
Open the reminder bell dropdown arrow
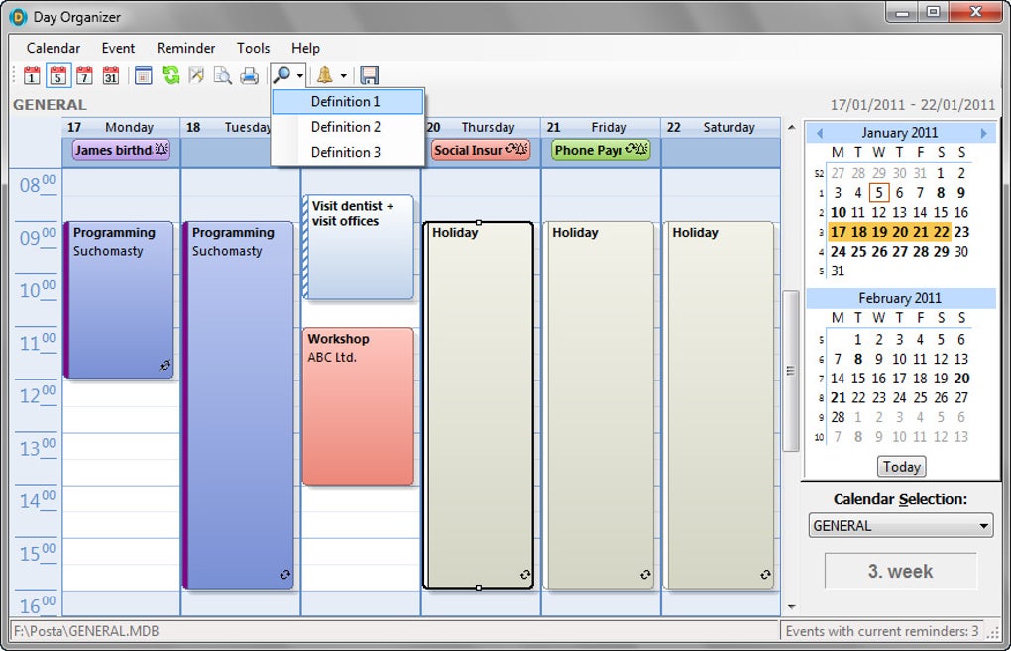(344, 75)
